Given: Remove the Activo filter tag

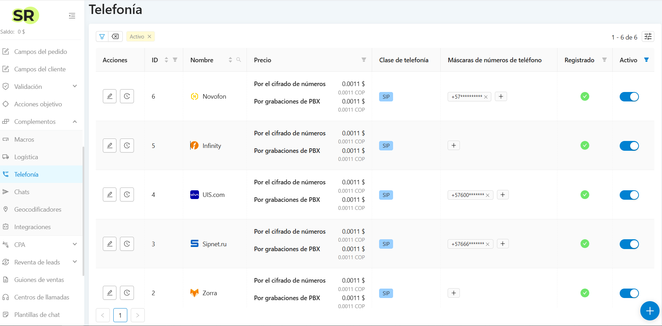Looking at the screenshot, I should coord(149,36).
